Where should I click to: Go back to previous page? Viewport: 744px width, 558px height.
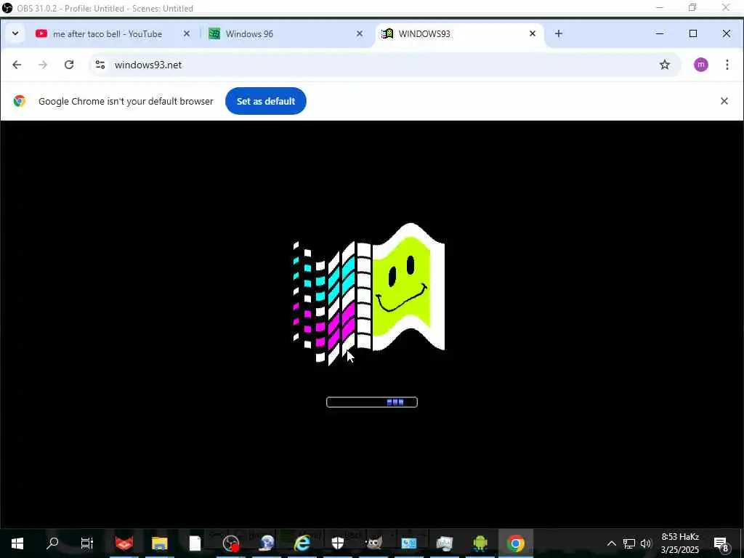click(x=17, y=65)
